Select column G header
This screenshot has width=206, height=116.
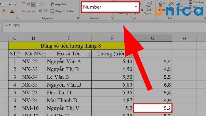tap(152, 38)
